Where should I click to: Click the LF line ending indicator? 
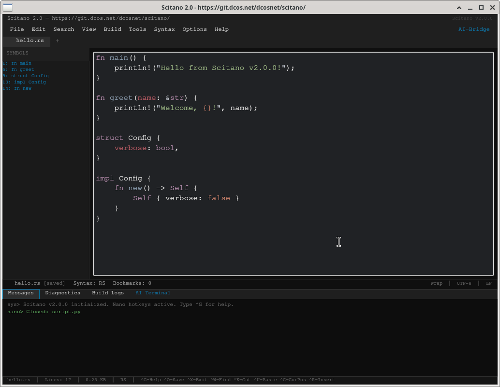coord(489,283)
